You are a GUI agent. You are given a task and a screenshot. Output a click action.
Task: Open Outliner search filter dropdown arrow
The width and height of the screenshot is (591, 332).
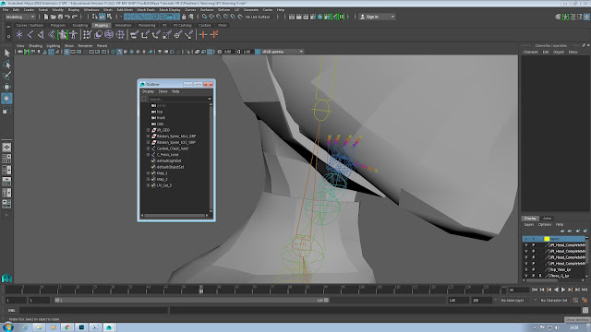(210, 99)
